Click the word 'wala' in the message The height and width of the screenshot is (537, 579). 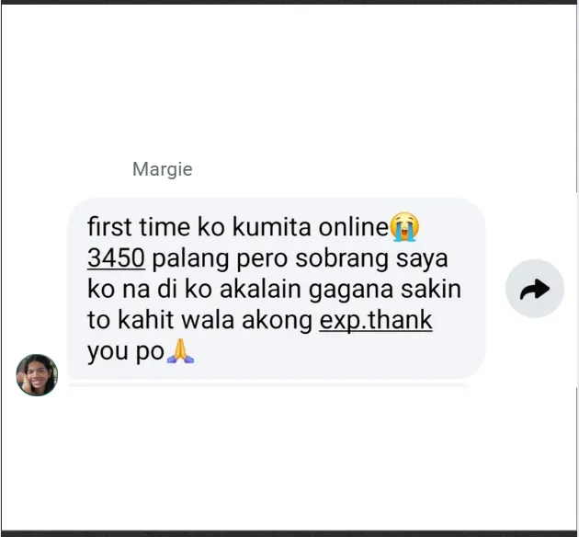tap(208, 320)
